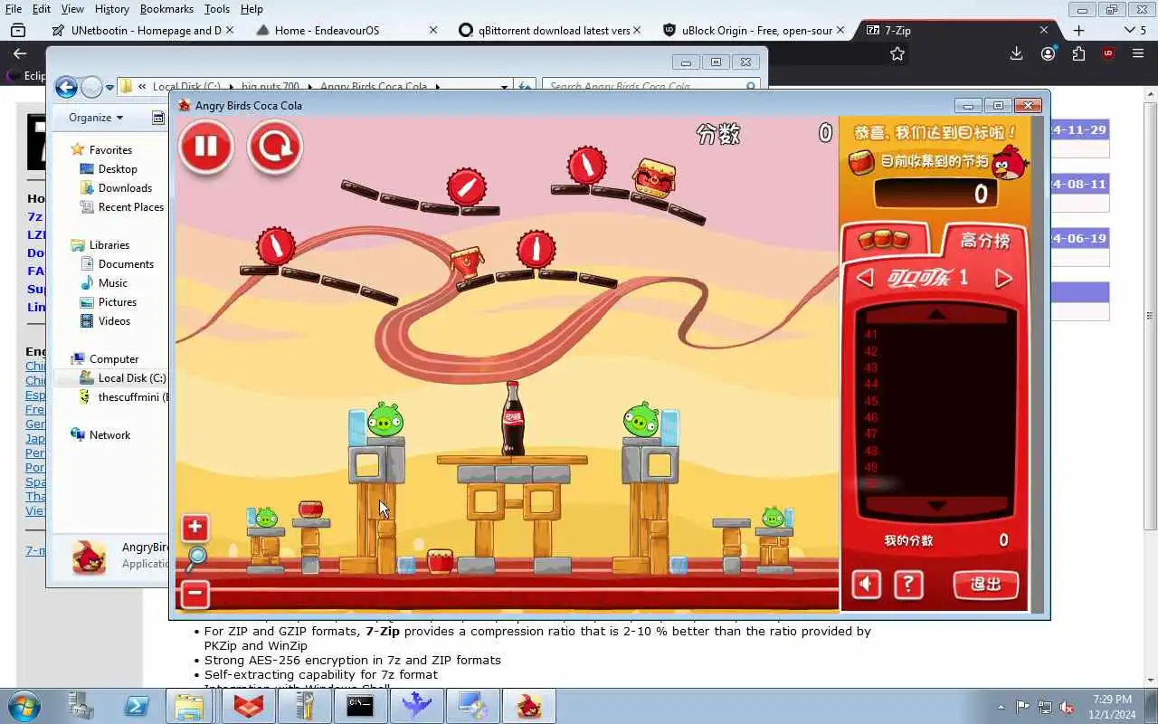Go to previous leaderboard with left arrow
This screenshot has height=724, width=1158.
(865, 278)
